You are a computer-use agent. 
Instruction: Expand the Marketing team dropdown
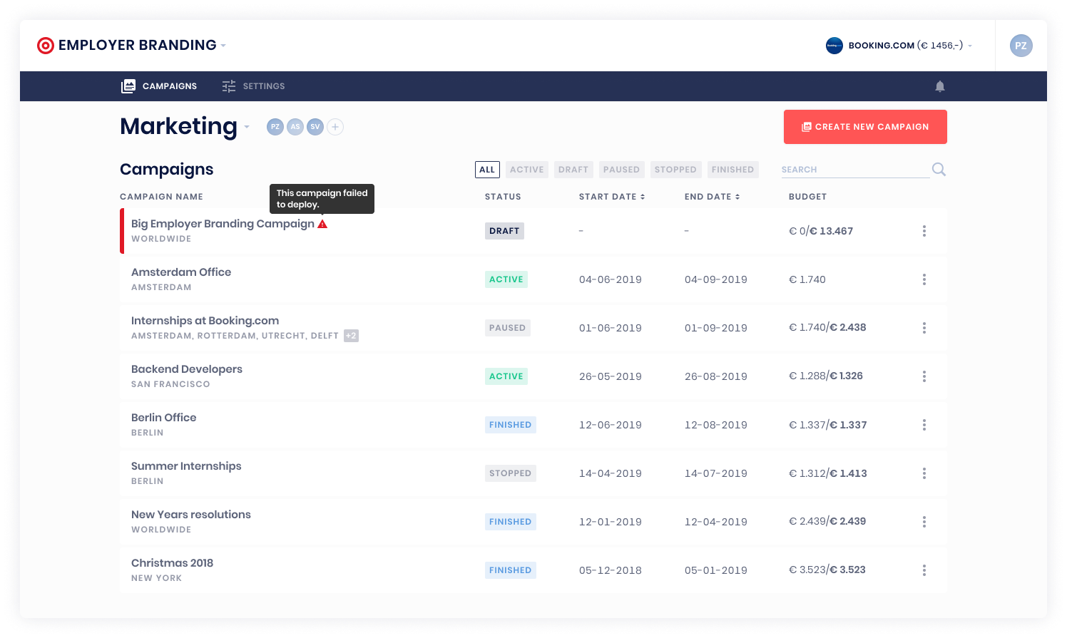(247, 128)
